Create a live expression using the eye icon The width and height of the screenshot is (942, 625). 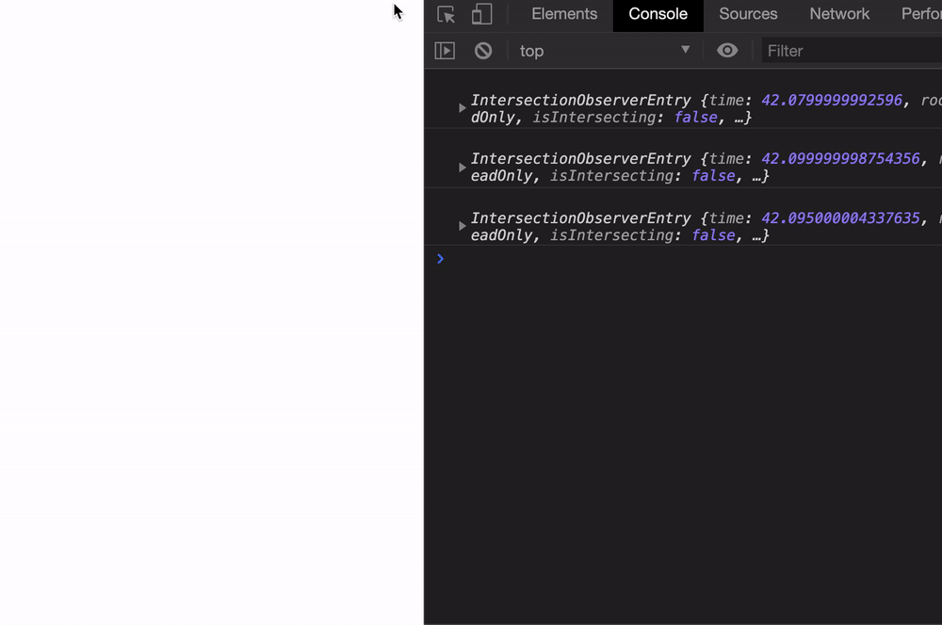(727, 50)
